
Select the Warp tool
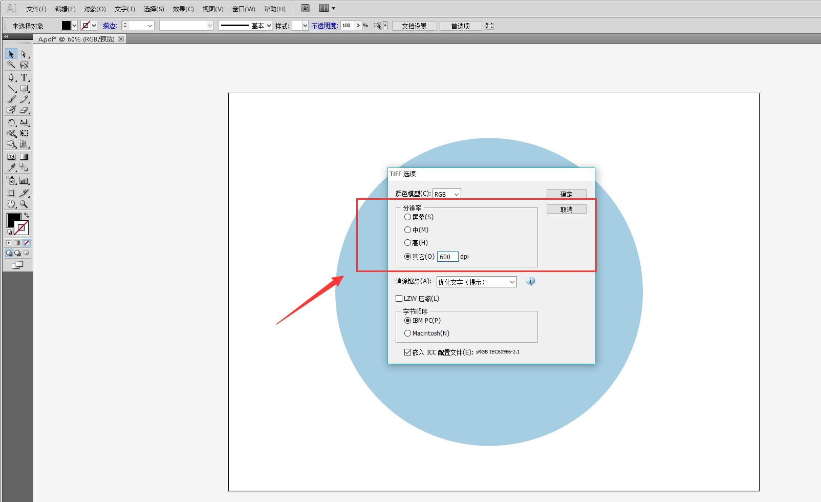11,133
